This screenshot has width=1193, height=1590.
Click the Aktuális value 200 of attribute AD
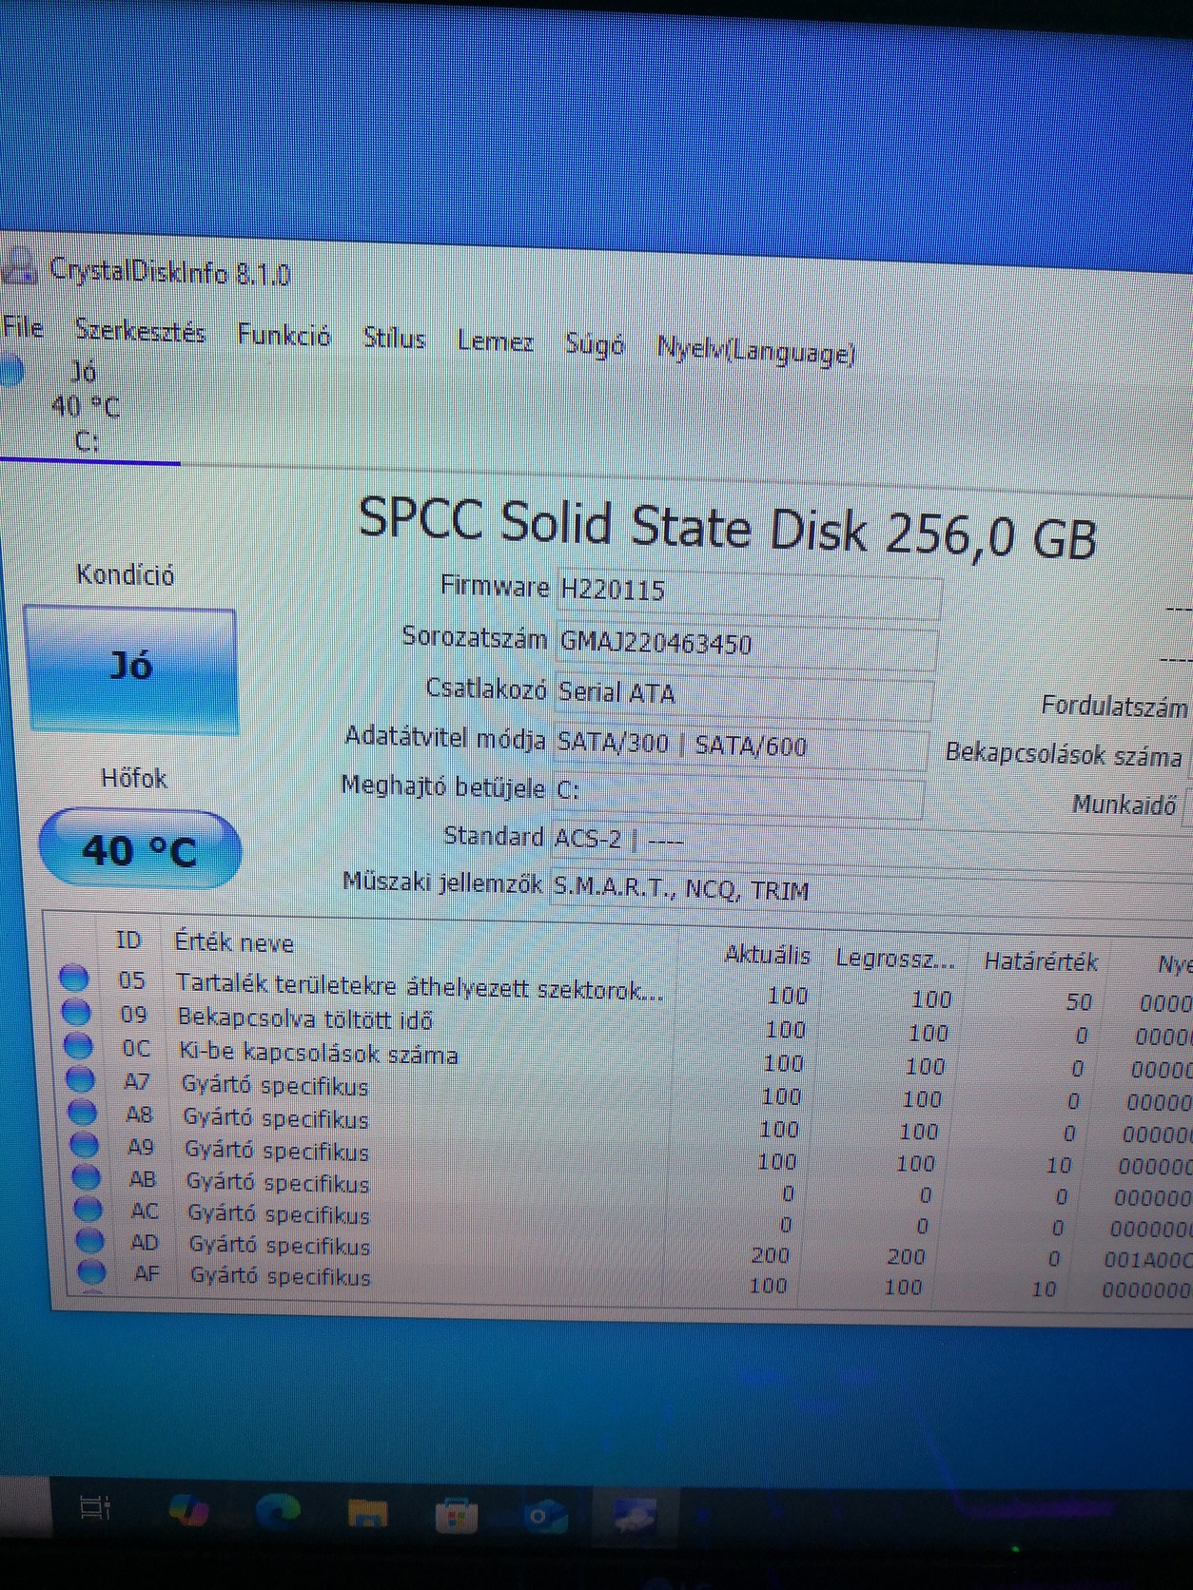coord(771,1255)
